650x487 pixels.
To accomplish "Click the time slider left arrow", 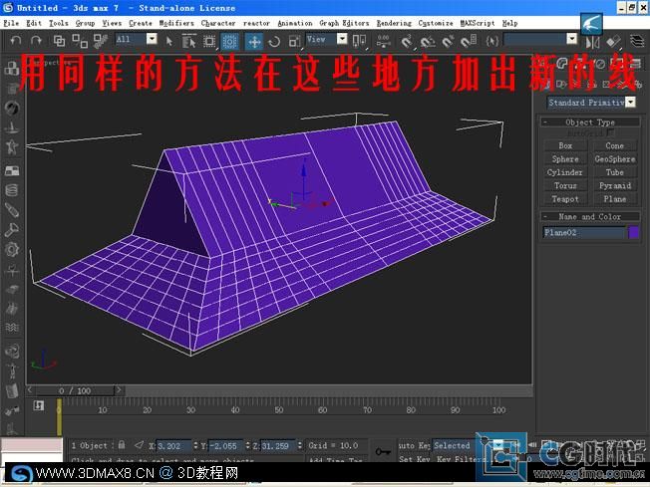I will click(30, 390).
